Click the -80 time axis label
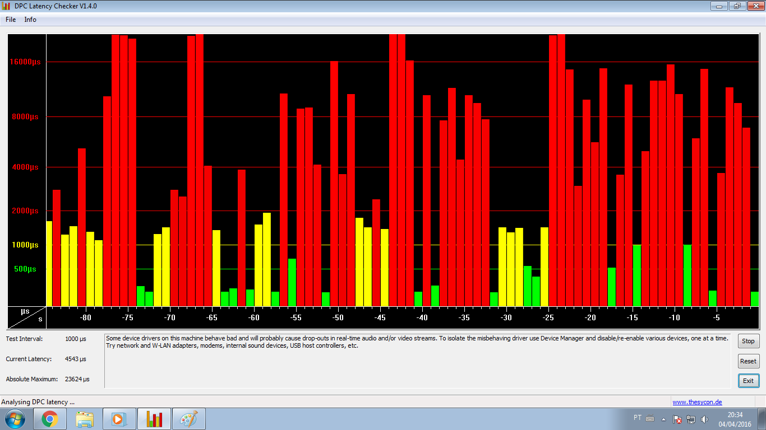The width and height of the screenshot is (766, 430). (x=86, y=317)
